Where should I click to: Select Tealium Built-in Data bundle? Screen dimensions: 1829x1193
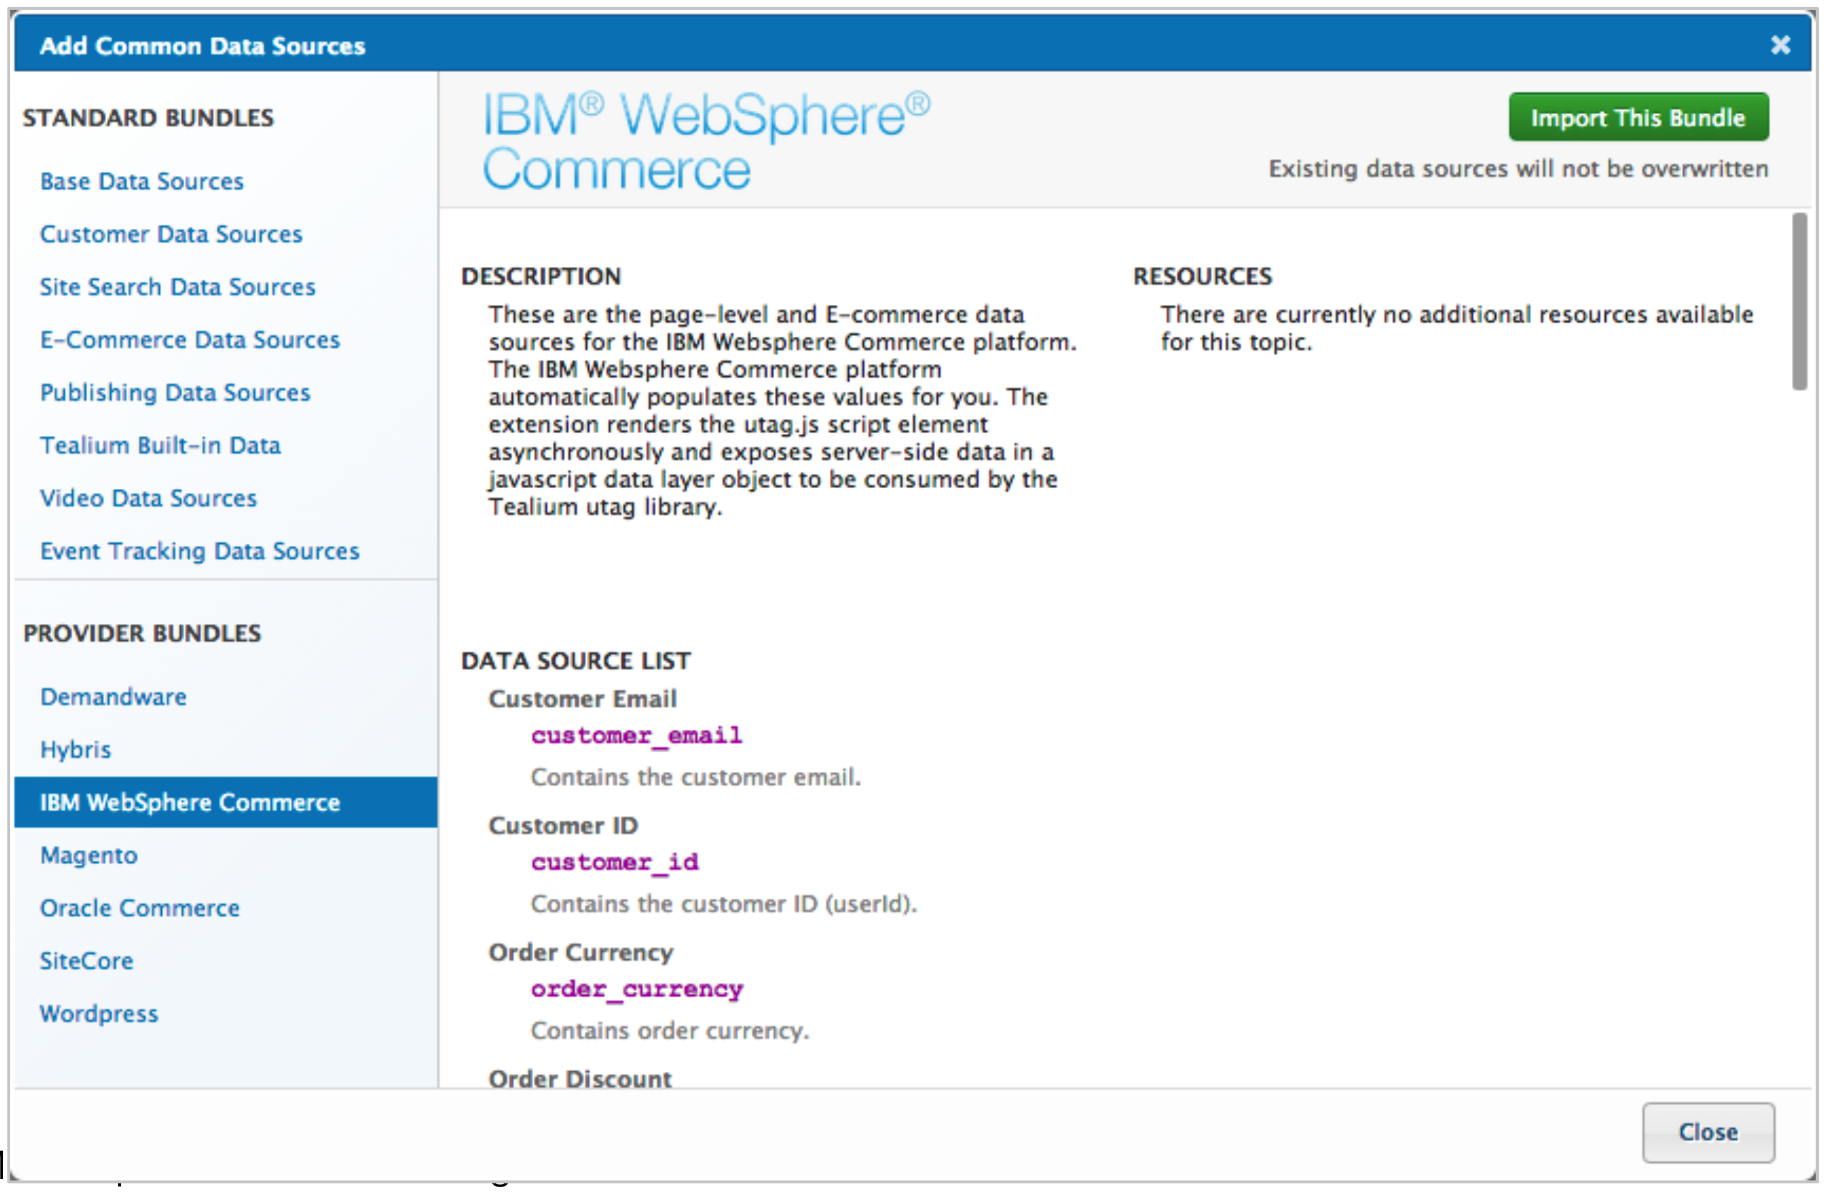160,446
